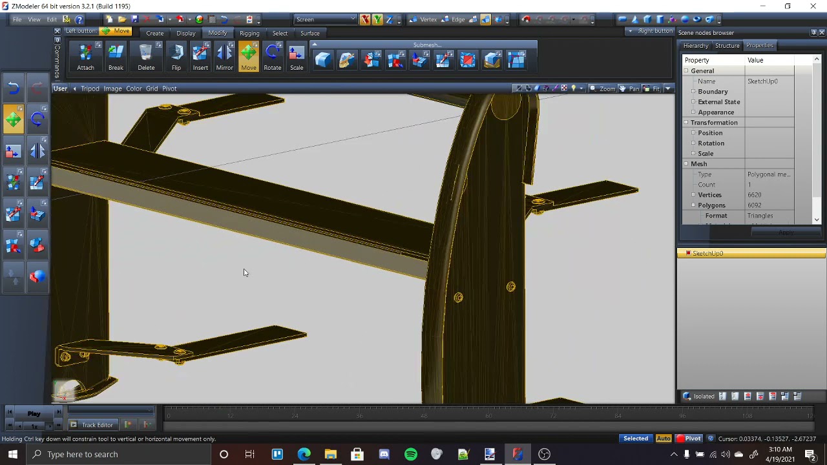Select the Move tool in Modify ribbon

point(249,57)
